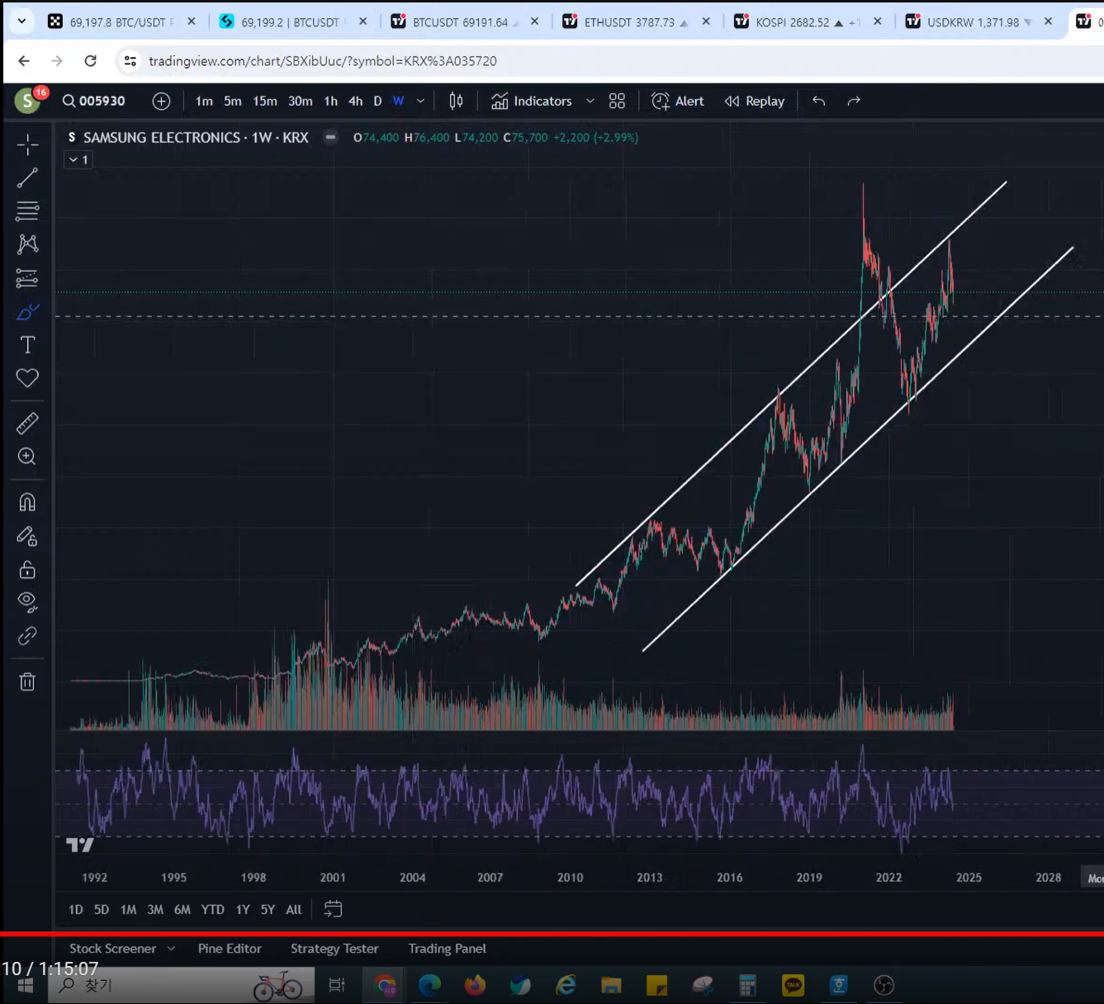The height and width of the screenshot is (1004, 1104).
Task: Open the Trading Panel tab
Action: tap(447, 949)
